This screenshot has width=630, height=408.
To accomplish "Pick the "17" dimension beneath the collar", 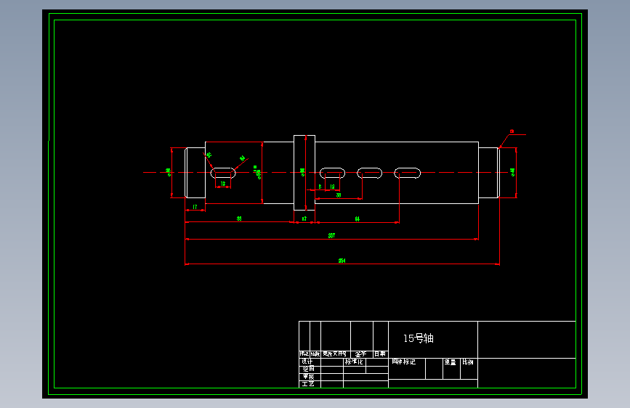I will pyautogui.click(x=304, y=219).
